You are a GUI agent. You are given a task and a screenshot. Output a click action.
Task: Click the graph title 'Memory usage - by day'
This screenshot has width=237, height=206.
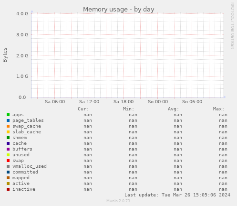119,10
